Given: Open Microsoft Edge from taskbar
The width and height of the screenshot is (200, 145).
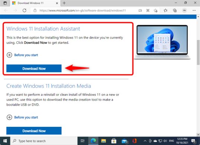Looking at the screenshot, I should pyautogui.click(x=93, y=141).
